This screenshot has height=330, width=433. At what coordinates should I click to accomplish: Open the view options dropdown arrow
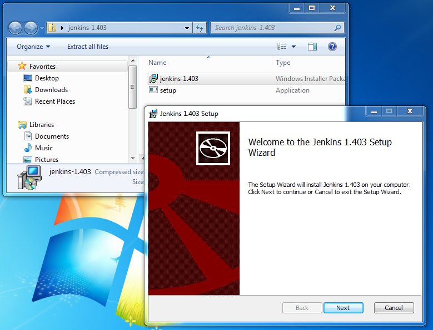pyautogui.click(x=293, y=47)
